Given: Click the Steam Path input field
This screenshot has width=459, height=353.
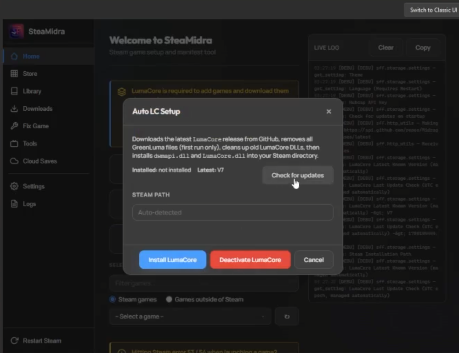Looking at the screenshot, I should (x=232, y=212).
